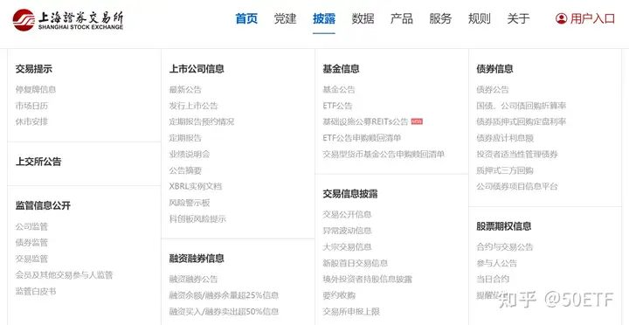
Task: Open 公告摘要 link
Action: click(x=185, y=170)
